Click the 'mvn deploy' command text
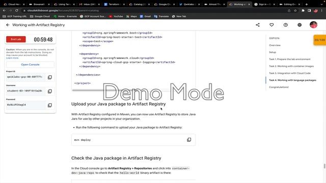 point(83,140)
